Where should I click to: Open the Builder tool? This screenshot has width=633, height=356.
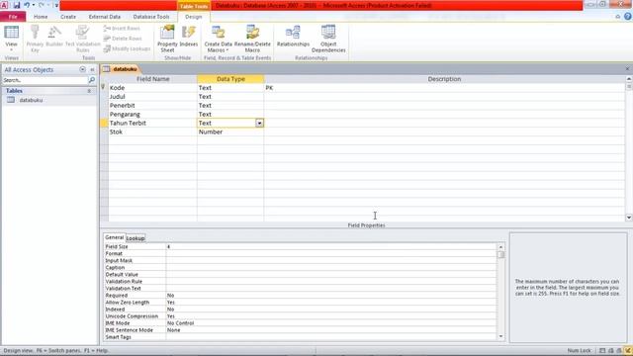click(54, 37)
